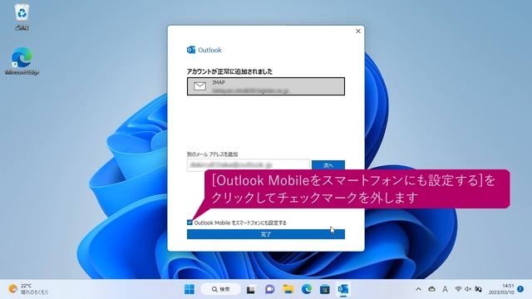Open Microsoft Edge desktop shortcut

point(22,61)
